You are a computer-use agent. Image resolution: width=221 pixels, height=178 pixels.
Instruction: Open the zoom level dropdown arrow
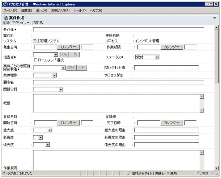[x=212, y=173]
